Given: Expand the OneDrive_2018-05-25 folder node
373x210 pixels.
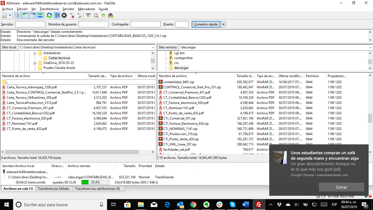Looking at the screenshot, I should coord(35,63).
